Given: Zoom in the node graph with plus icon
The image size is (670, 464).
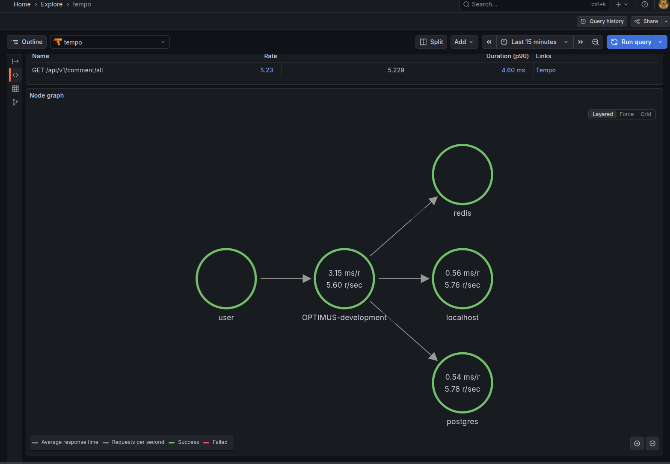Looking at the screenshot, I should [637, 443].
